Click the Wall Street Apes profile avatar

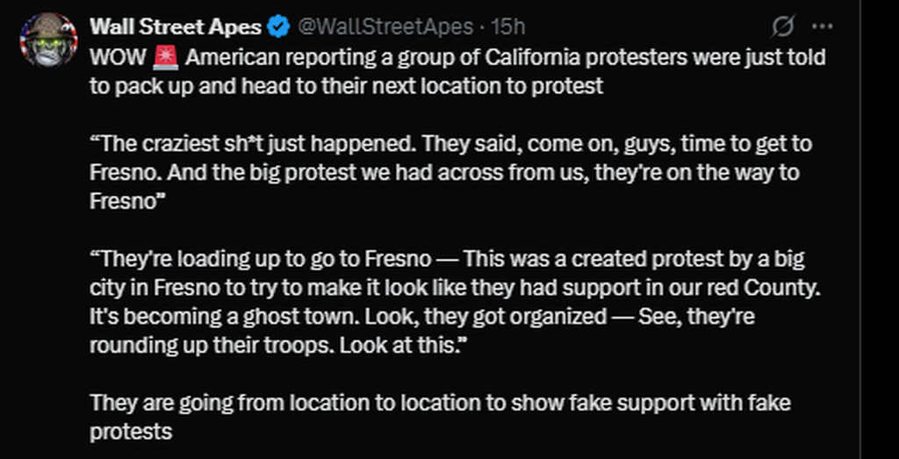[47, 39]
